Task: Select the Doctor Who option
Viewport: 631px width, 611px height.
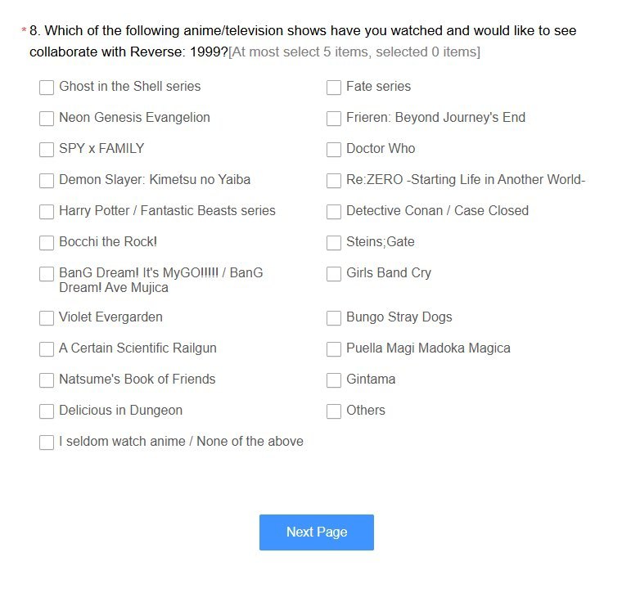Action: coord(334,149)
